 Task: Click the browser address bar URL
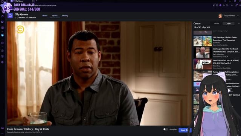pos(44,5)
